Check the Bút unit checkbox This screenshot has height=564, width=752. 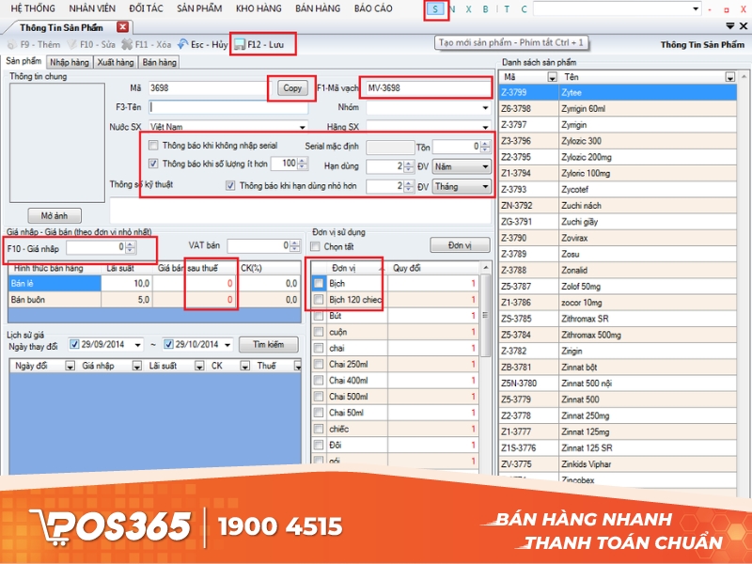pyautogui.click(x=319, y=316)
